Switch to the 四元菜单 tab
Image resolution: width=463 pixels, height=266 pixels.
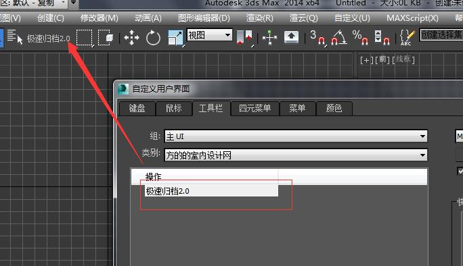[255, 109]
